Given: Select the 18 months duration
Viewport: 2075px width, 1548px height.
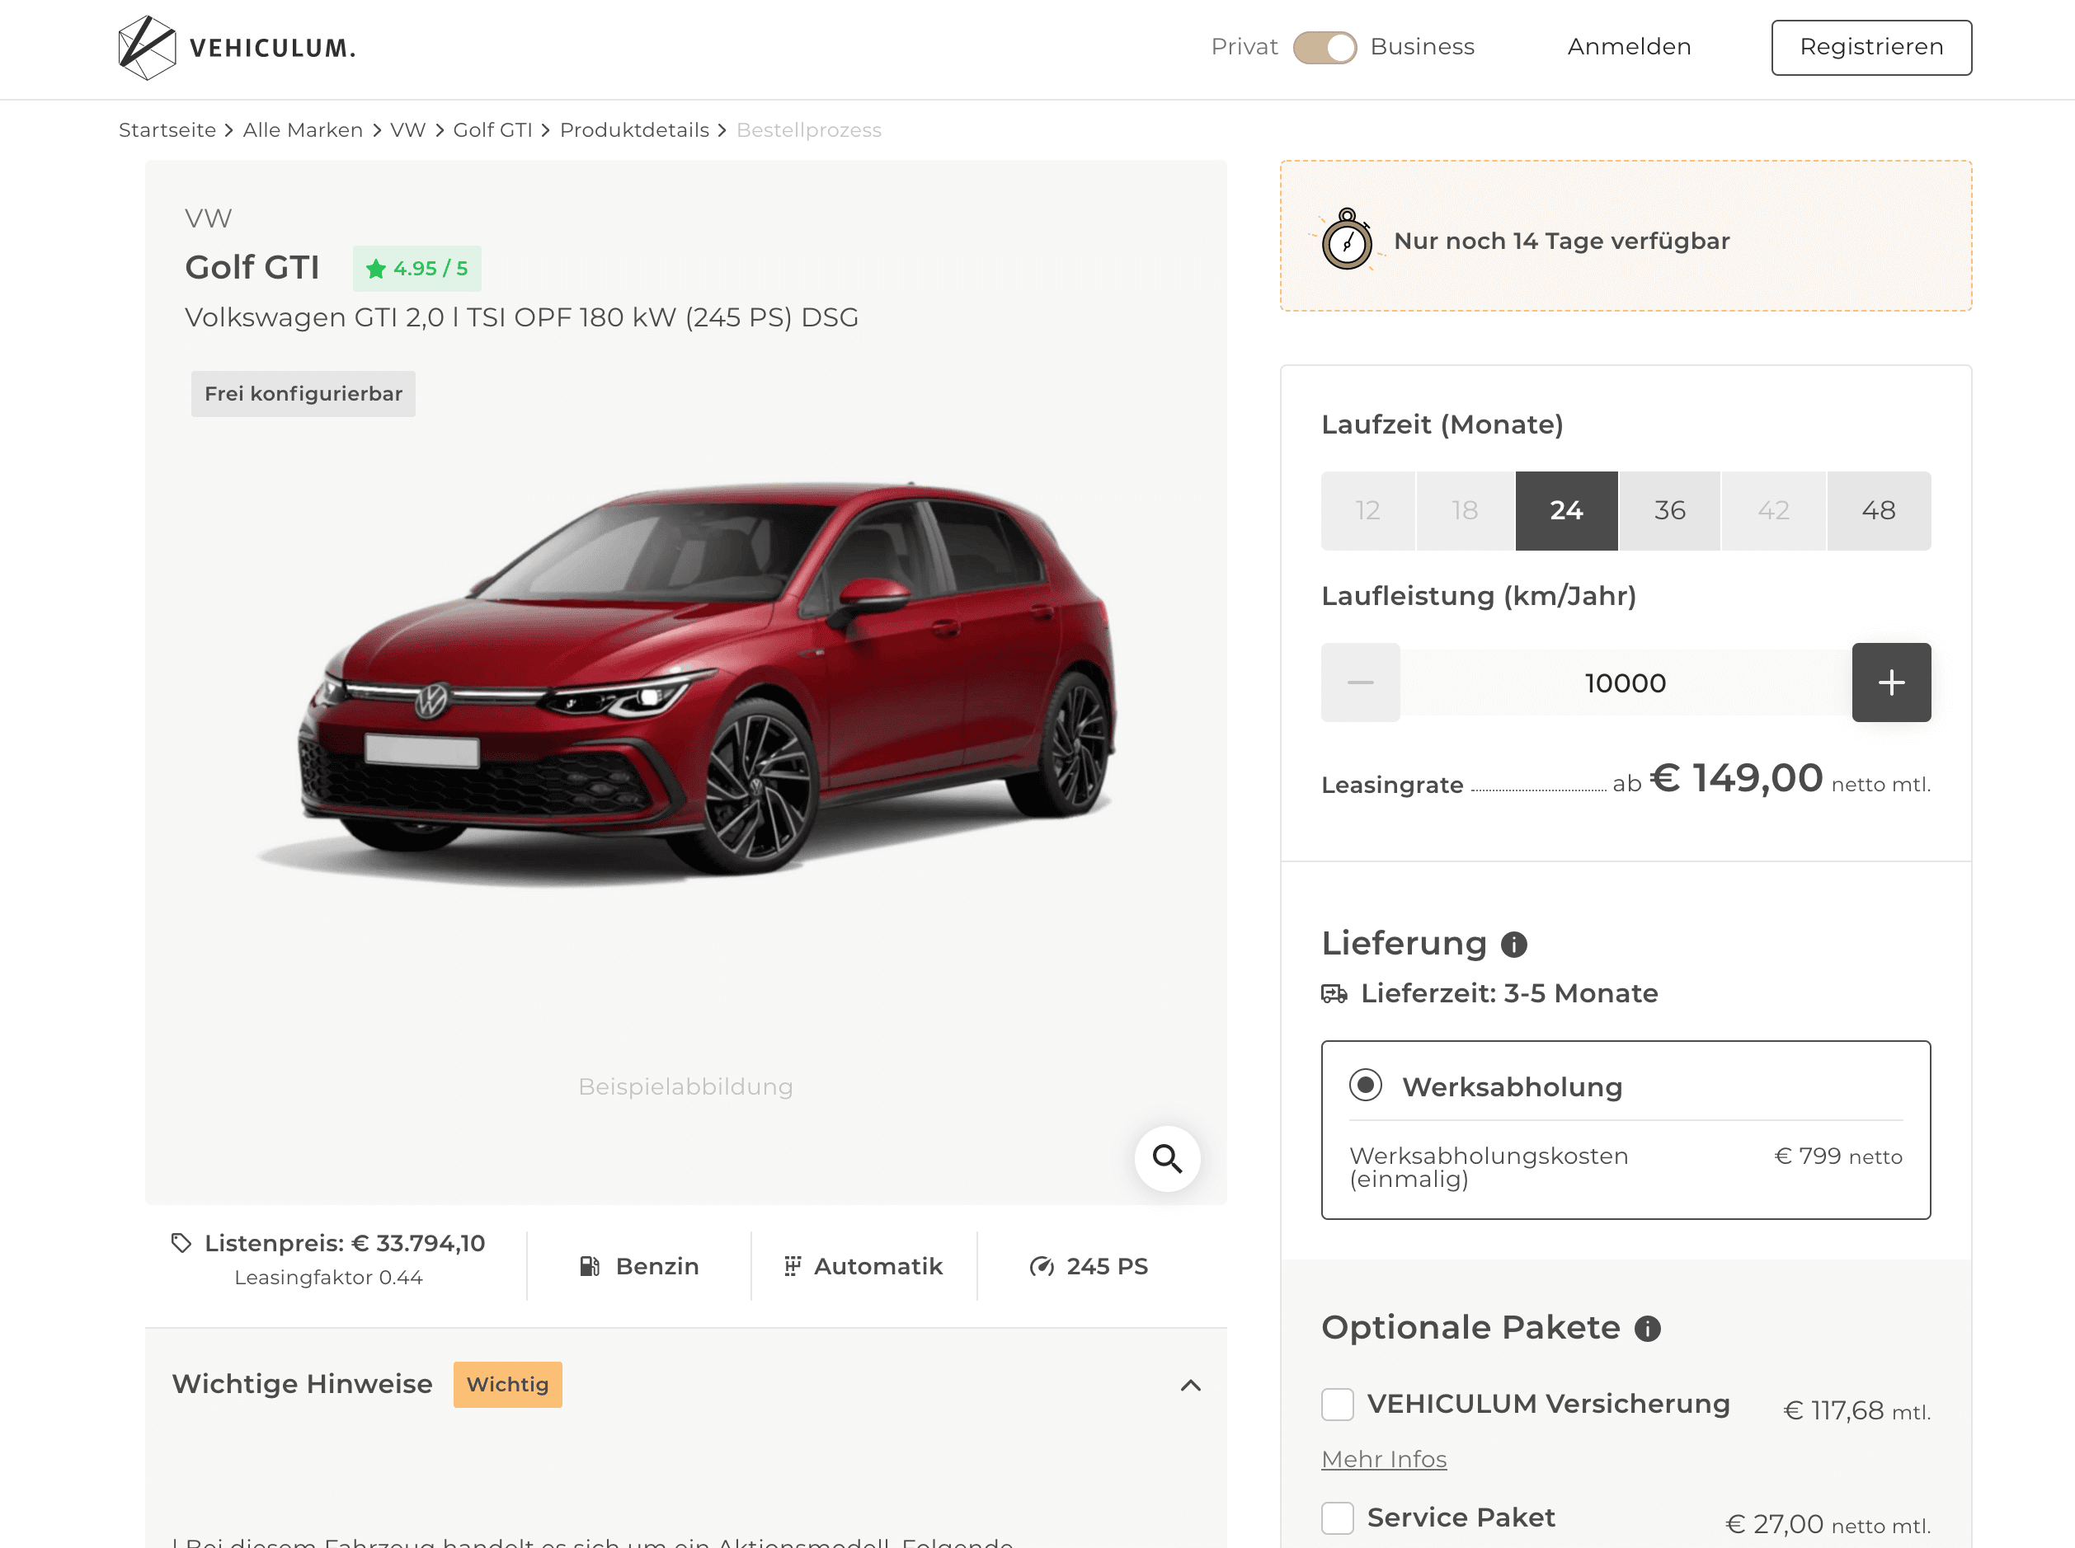Looking at the screenshot, I should (1464, 511).
